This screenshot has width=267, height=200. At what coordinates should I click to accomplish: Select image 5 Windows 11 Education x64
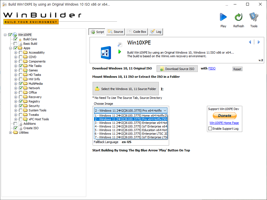[131, 130]
